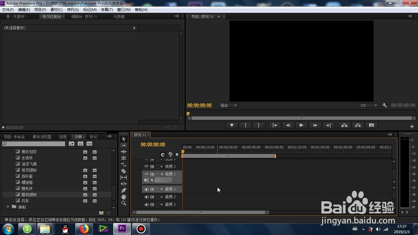Select the Rate Stretch tool
Screen dimensions: 418x235
point(124,165)
